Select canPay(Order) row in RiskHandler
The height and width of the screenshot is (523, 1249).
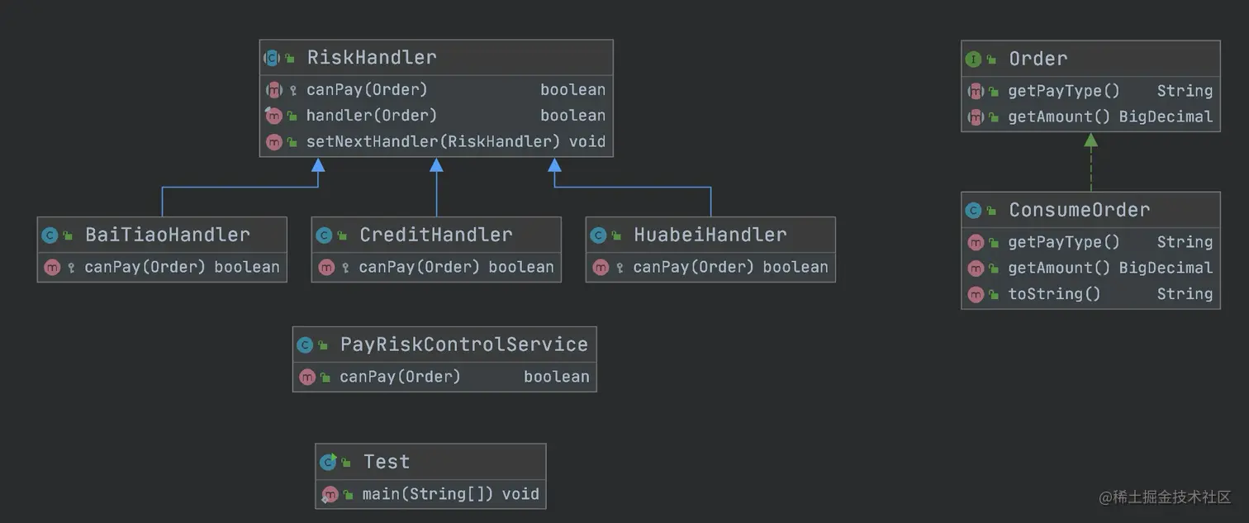(x=436, y=90)
